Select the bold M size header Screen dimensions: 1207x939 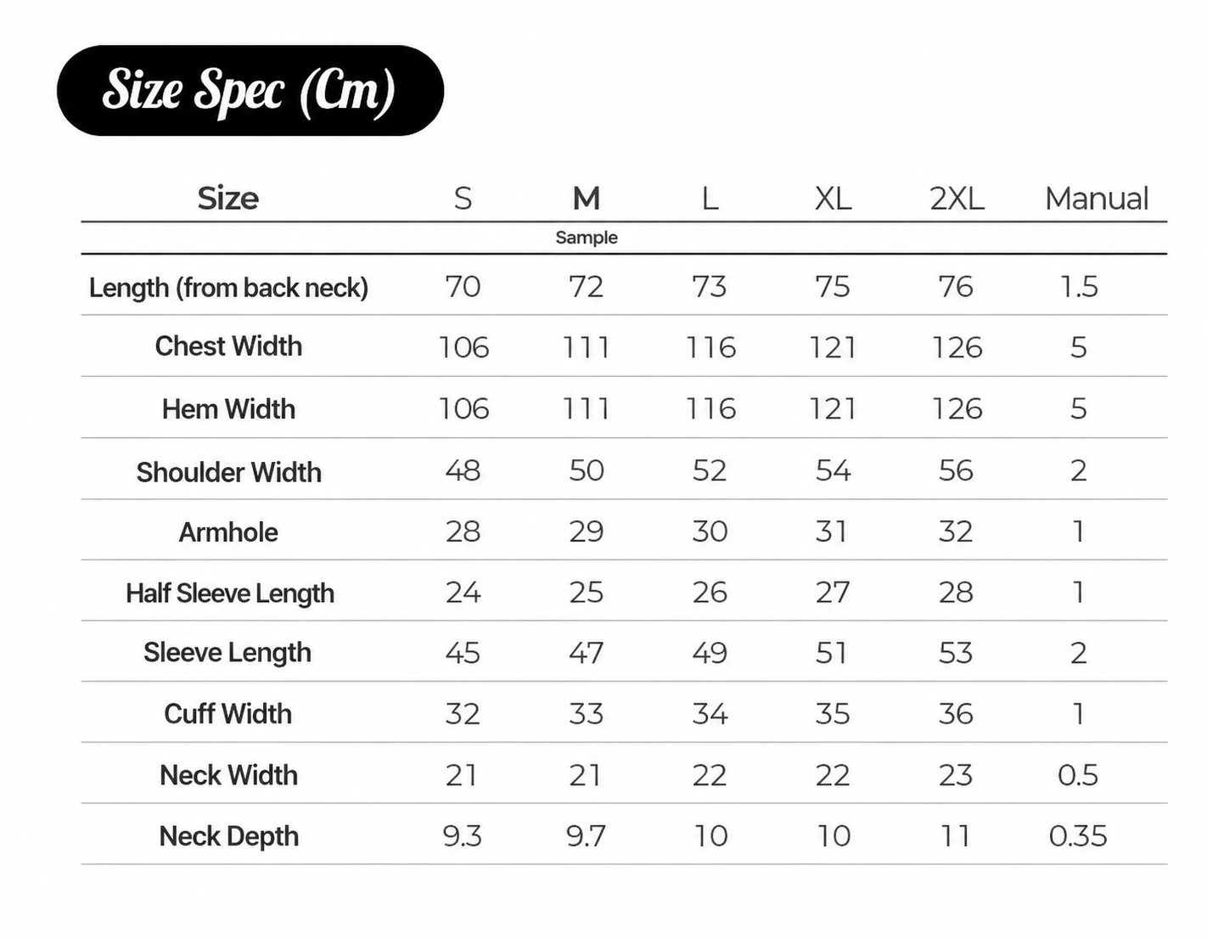(587, 199)
